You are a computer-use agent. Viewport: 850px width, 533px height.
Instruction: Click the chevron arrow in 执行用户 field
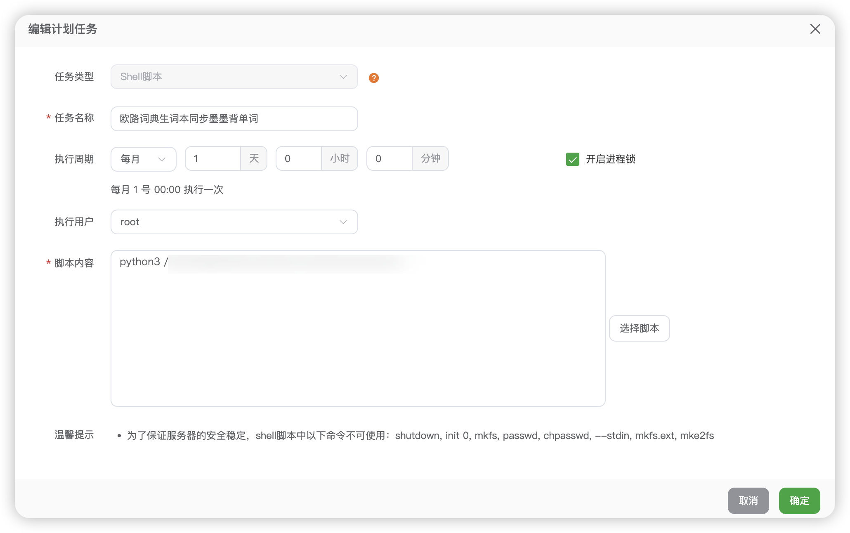tap(343, 222)
